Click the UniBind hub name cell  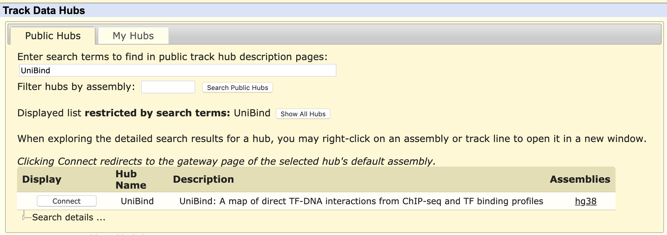[x=137, y=201]
